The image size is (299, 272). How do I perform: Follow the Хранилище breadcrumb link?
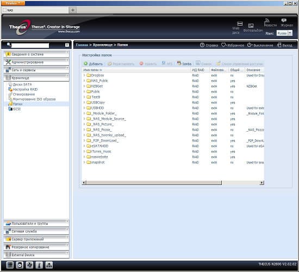tap(103, 45)
